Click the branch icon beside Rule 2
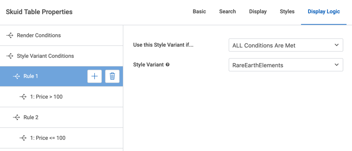Viewport: 352px width, 151px height. pyautogui.click(x=16, y=118)
